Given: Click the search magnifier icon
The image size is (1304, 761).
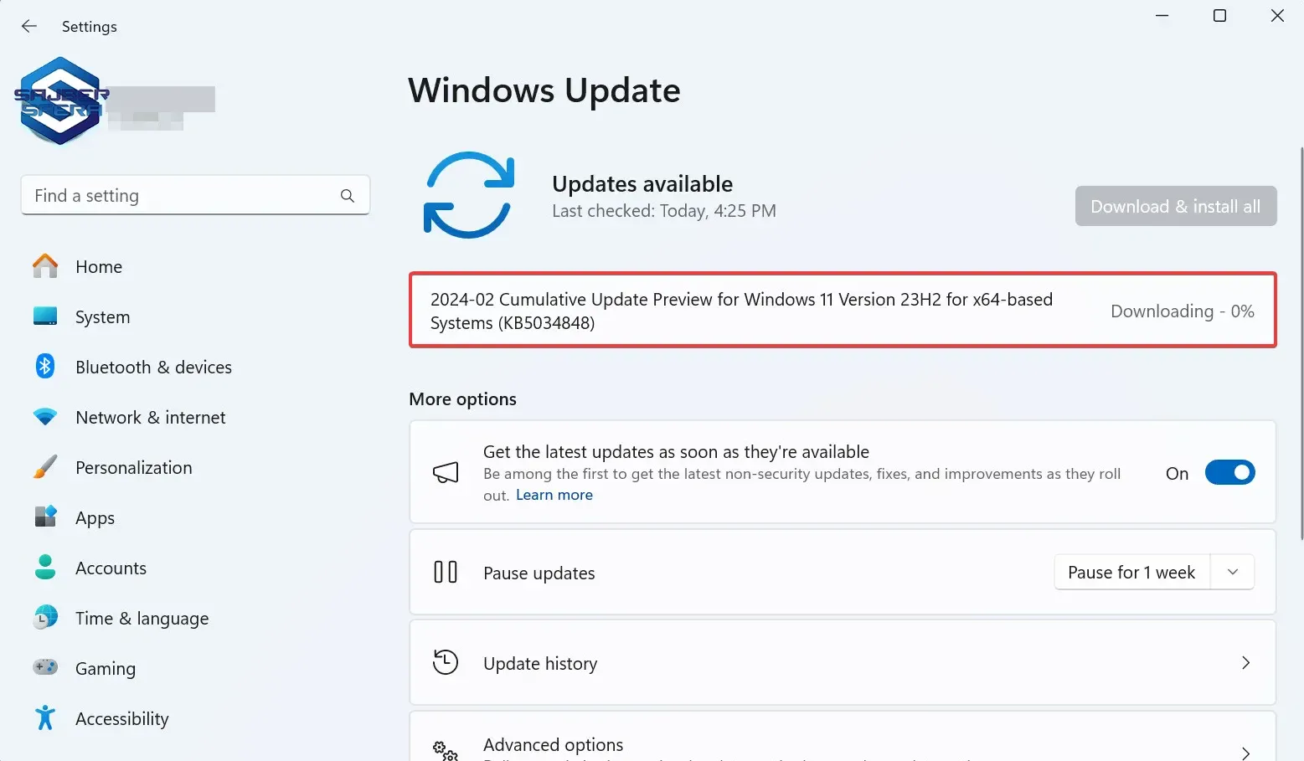Looking at the screenshot, I should pos(348,196).
